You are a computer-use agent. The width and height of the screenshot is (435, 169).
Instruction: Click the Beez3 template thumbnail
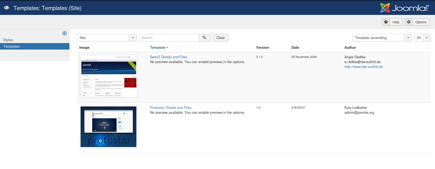[x=108, y=76]
